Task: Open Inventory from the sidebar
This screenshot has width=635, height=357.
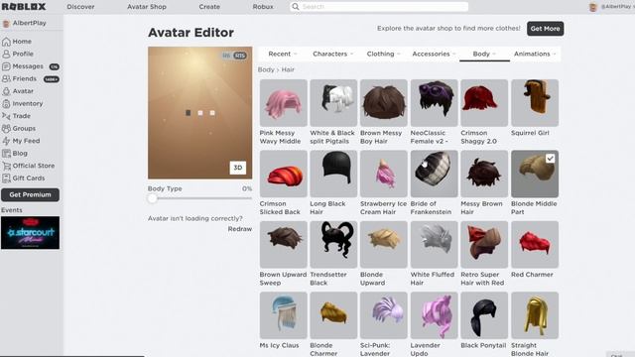Action: point(22,103)
